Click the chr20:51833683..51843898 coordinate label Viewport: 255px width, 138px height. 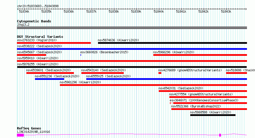(x=38, y=6)
